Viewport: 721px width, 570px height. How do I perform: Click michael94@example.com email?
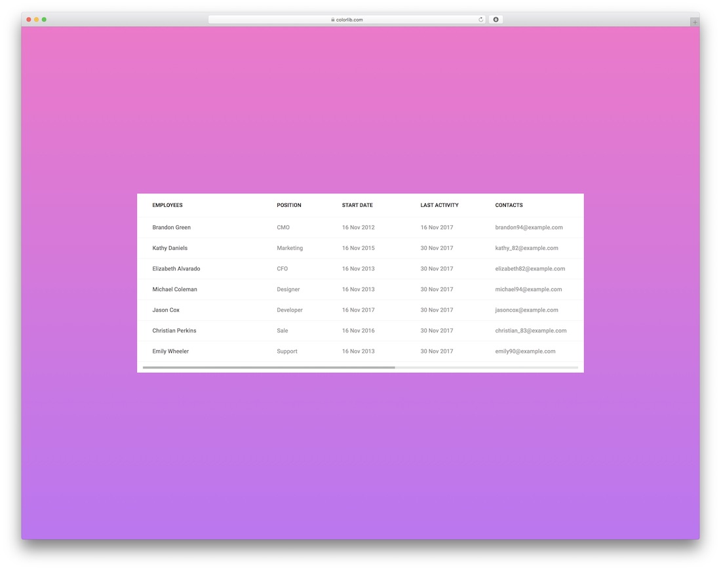528,290
